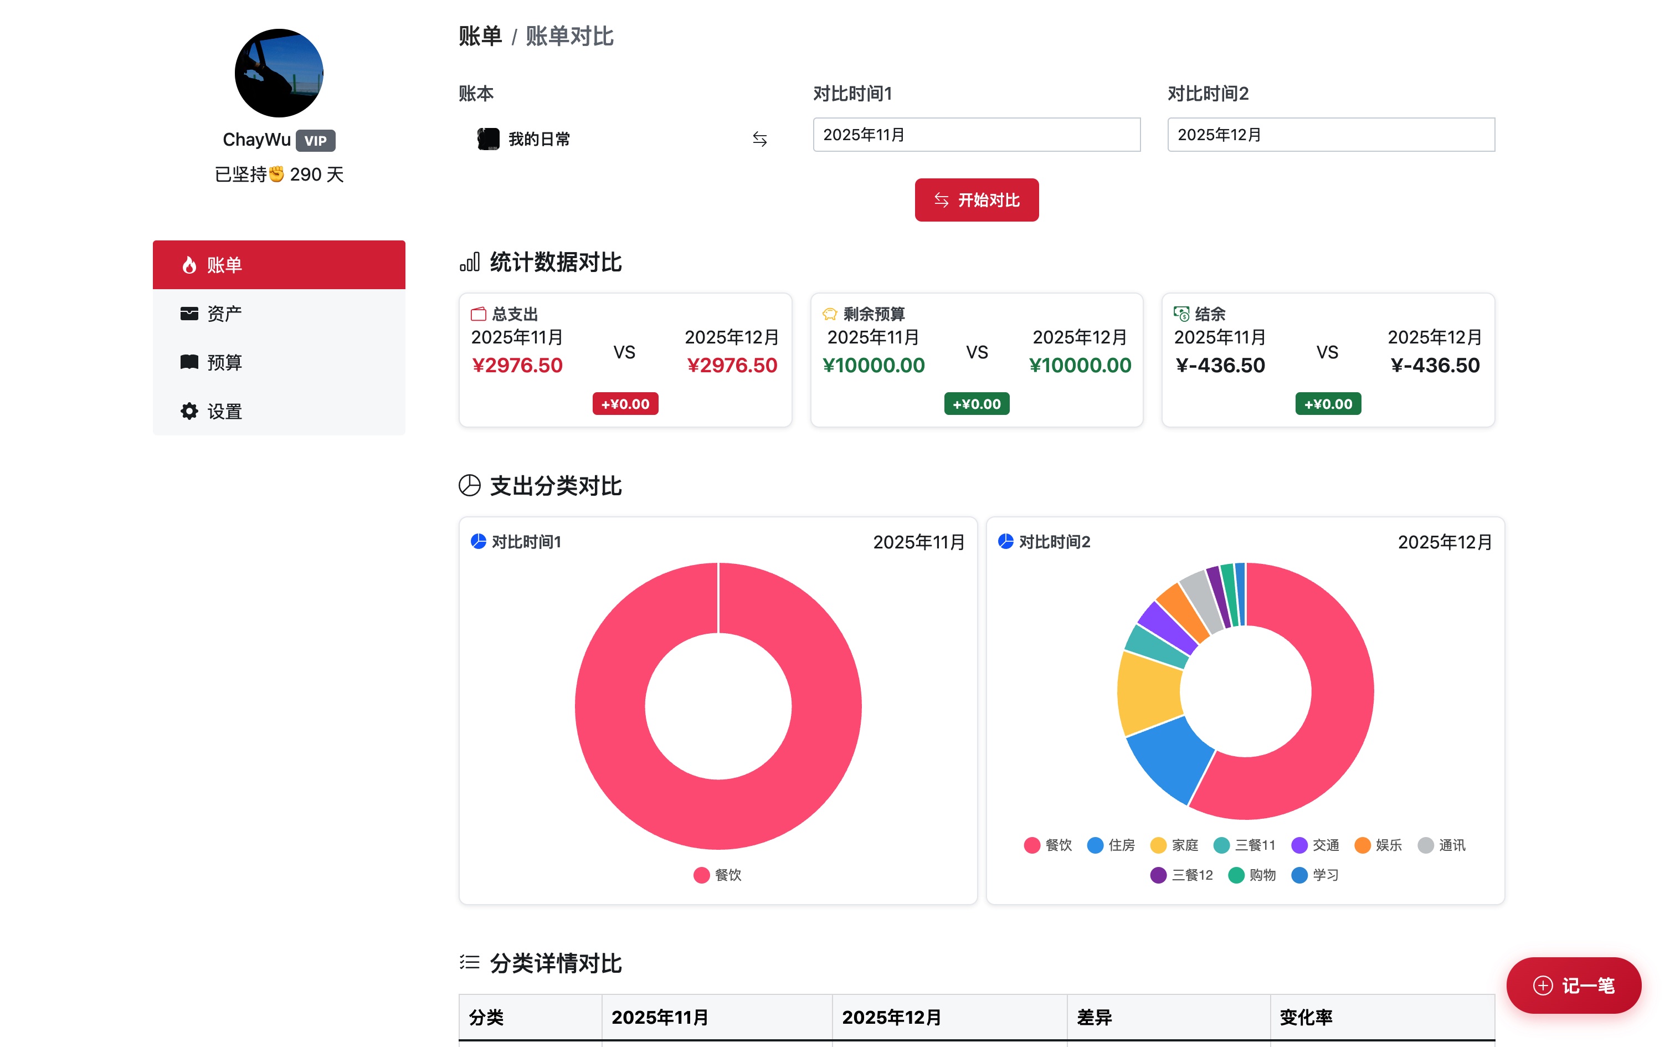Click the 记一笔 floating button

pyautogui.click(x=1573, y=986)
